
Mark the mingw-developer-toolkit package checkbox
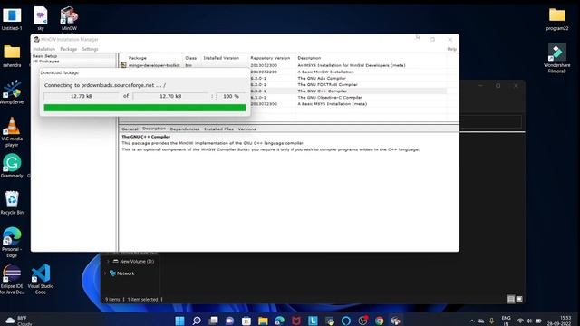coord(123,65)
